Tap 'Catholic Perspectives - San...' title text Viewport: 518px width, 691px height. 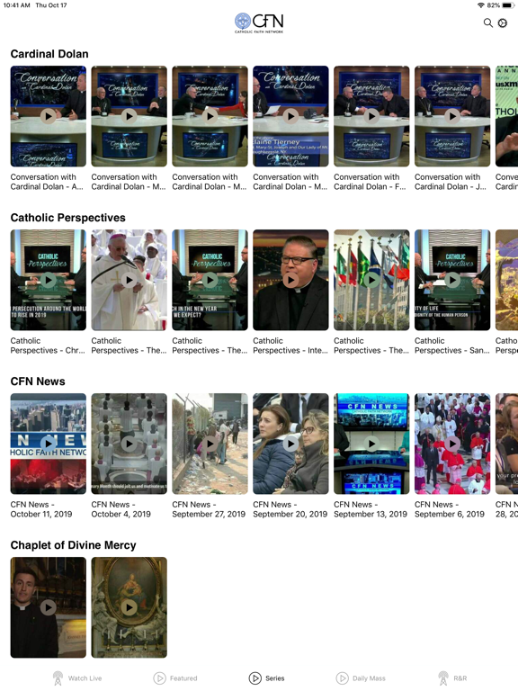point(452,345)
